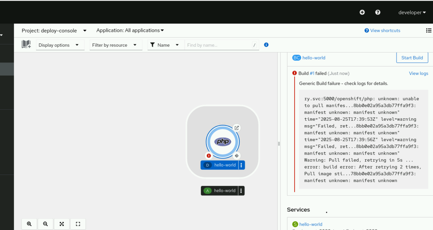Click the blue info icon beside search

pos(266,45)
